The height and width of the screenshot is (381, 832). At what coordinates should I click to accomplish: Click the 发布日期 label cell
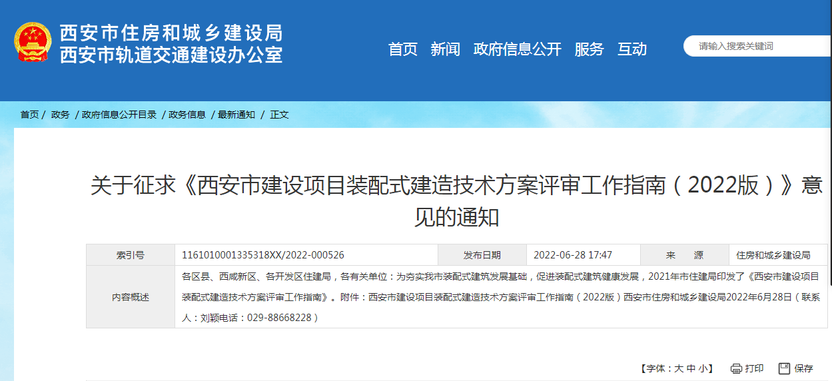coord(482,255)
